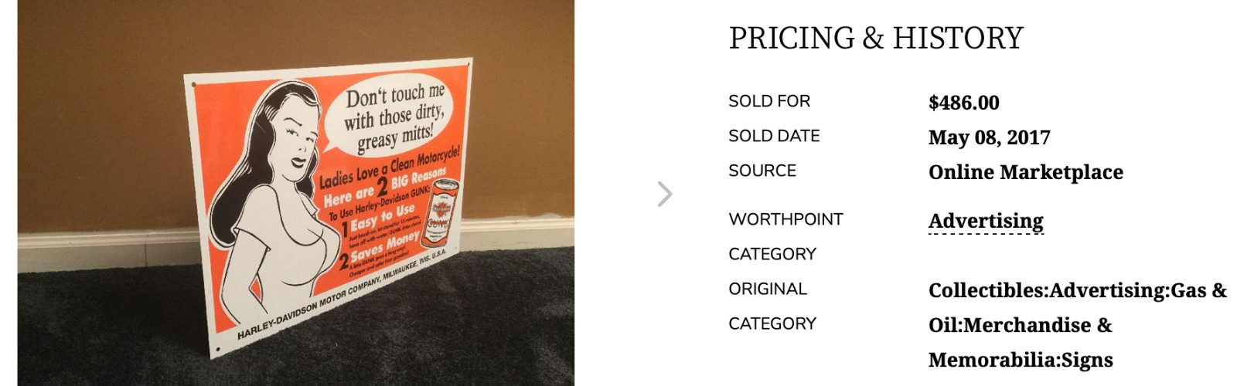Screen dimensions: 1237x386
Task: Click the Collectibles:Advertising:Gas & Oil category text
Action: click(1077, 290)
